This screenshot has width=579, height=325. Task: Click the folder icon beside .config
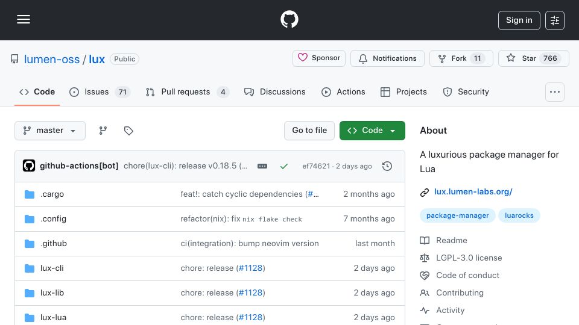(x=30, y=219)
